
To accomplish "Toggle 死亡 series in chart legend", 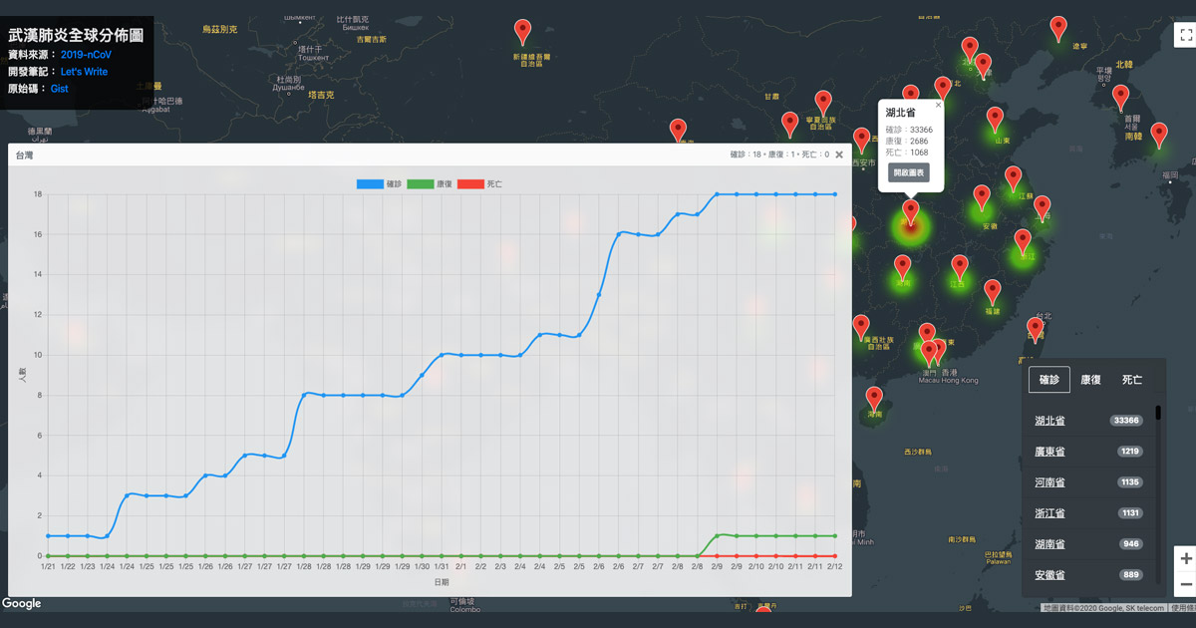I will 479,184.
